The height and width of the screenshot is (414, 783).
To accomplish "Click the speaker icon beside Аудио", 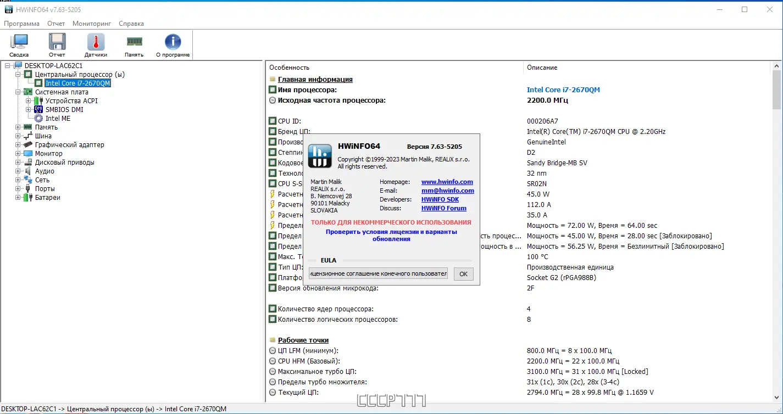I will coord(29,171).
